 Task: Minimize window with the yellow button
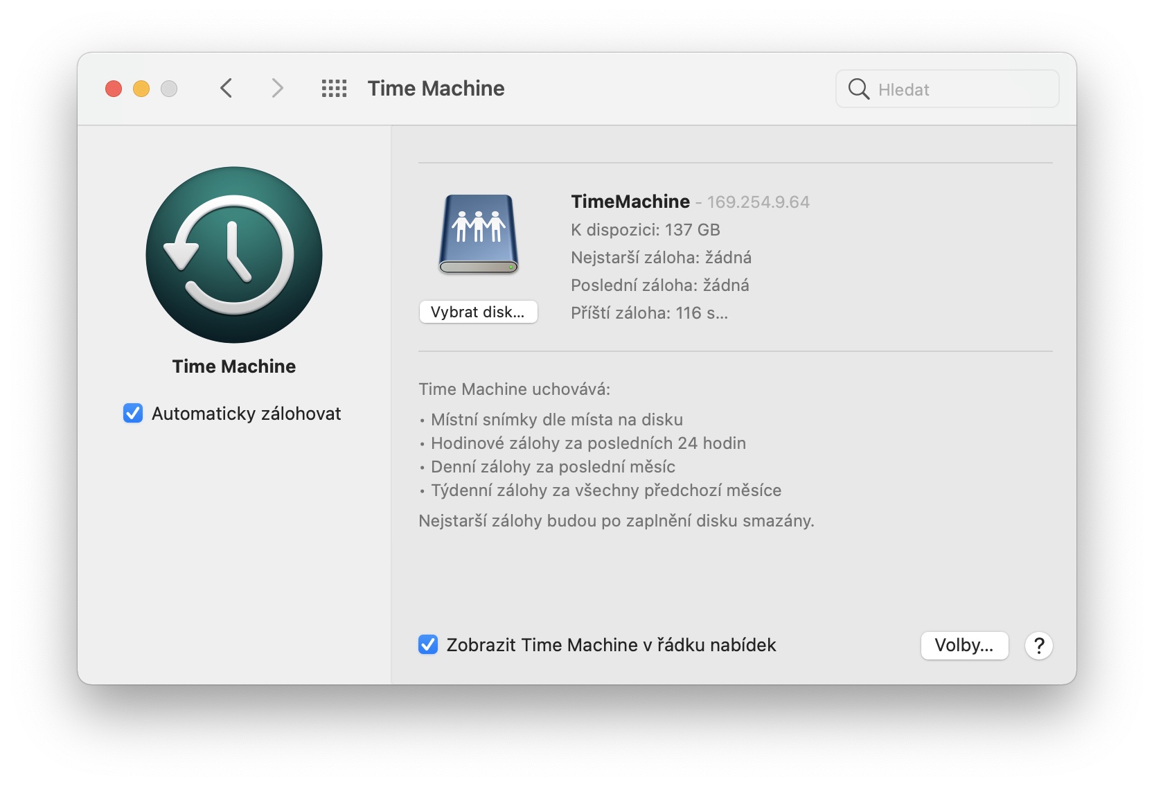[x=141, y=89]
